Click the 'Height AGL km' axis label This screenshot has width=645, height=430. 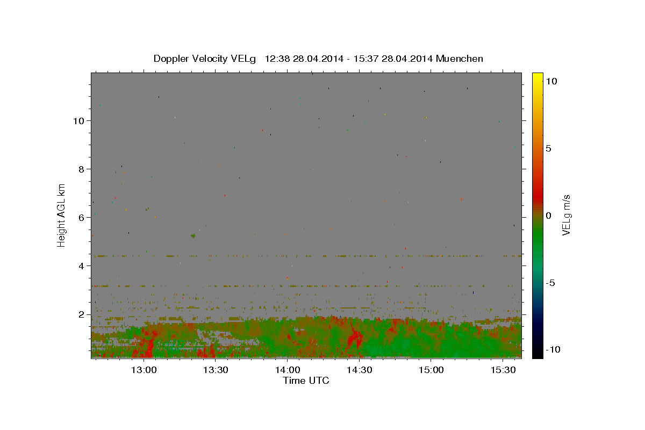point(62,216)
